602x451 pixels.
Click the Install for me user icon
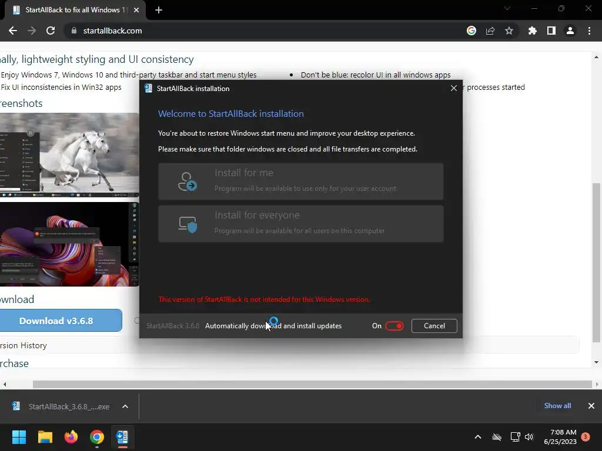[x=188, y=182]
